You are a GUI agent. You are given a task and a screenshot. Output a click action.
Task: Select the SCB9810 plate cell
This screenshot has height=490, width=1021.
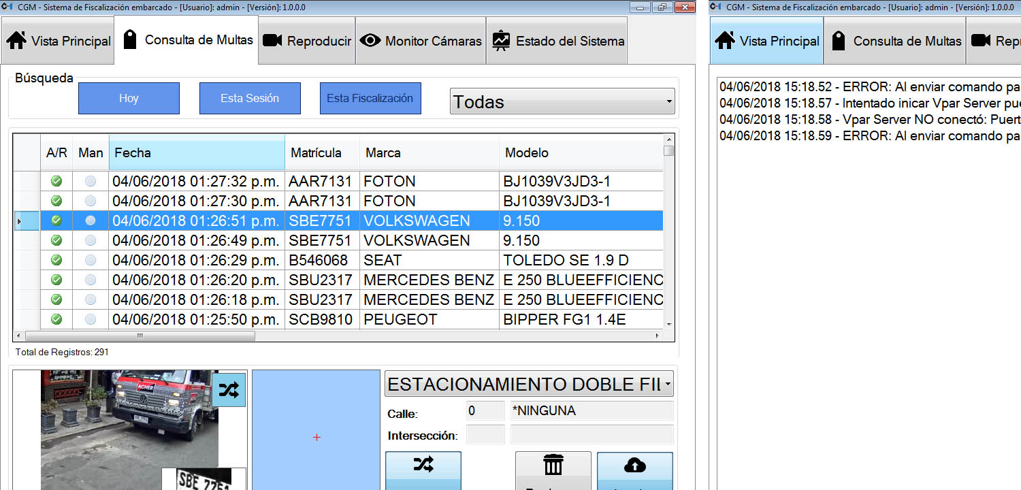coord(322,319)
